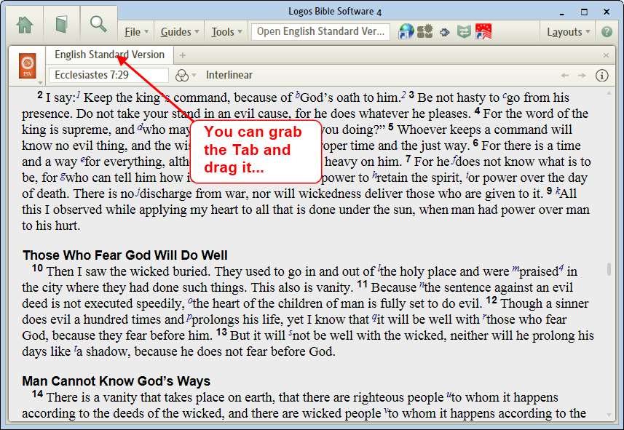
Task: Open the Tools menu
Action: (x=226, y=32)
